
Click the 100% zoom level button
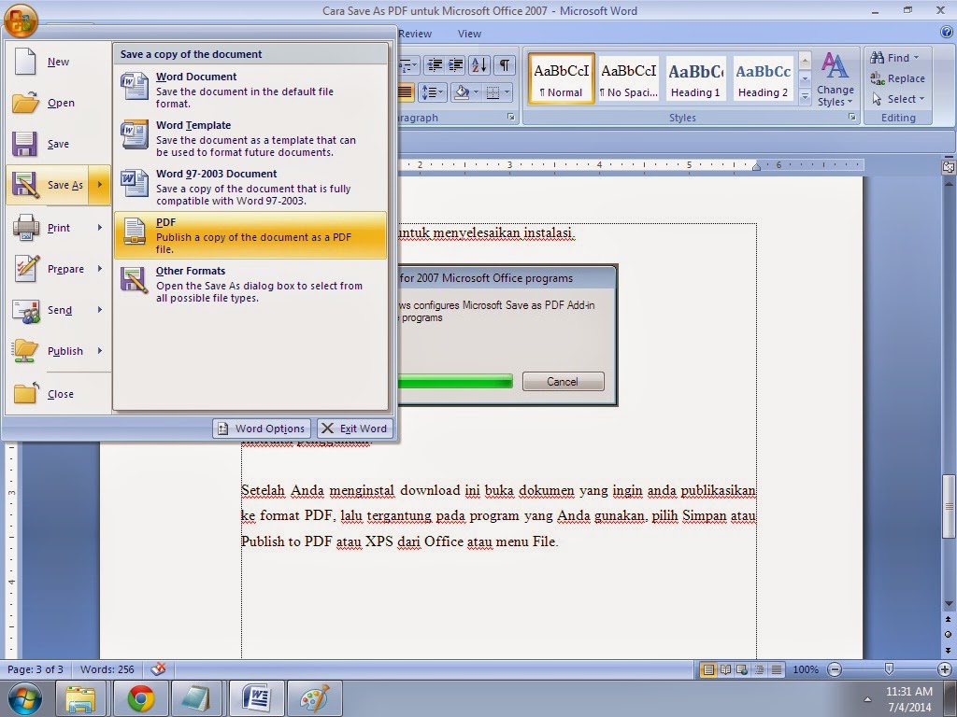(x=806, y=669)
